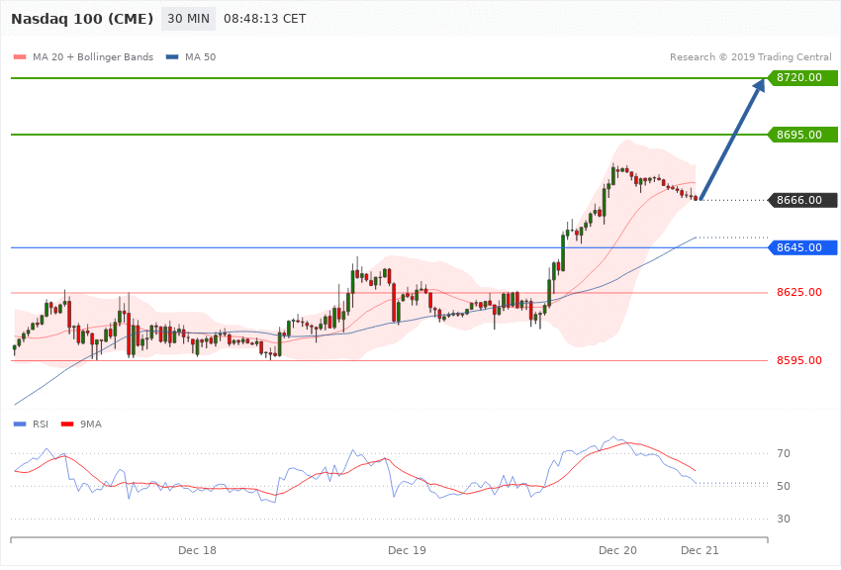841x570 pixels.
Task: Click the Nasdaq 100 (CME) chart title
Action: [x=82, y=19]
